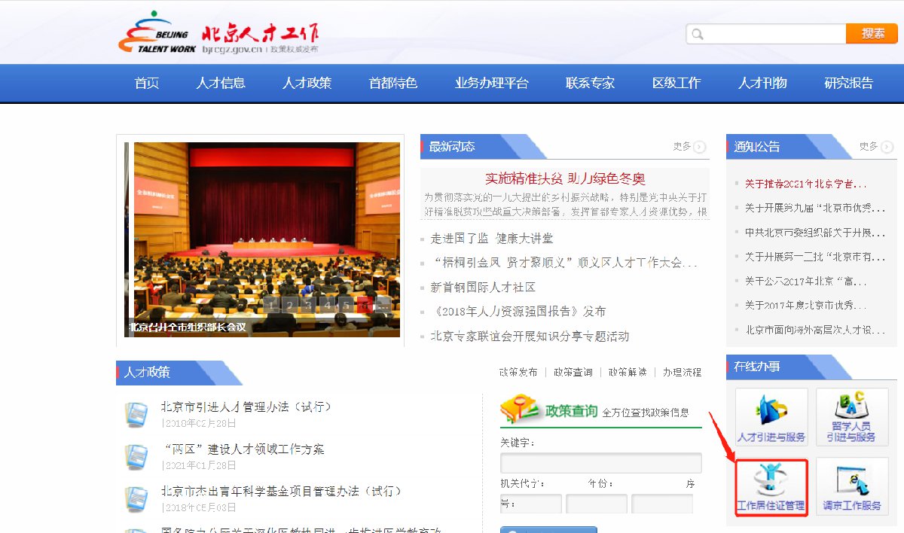Open notice 关于公示2017年北京“高
904x533 pixels.
805,281
